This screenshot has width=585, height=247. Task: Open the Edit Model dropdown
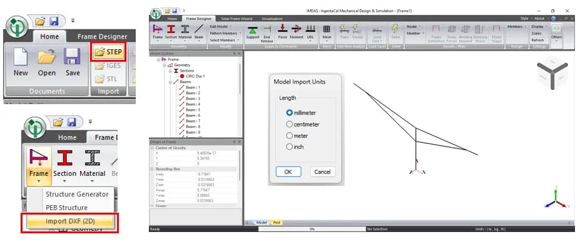tap(221, 26)
